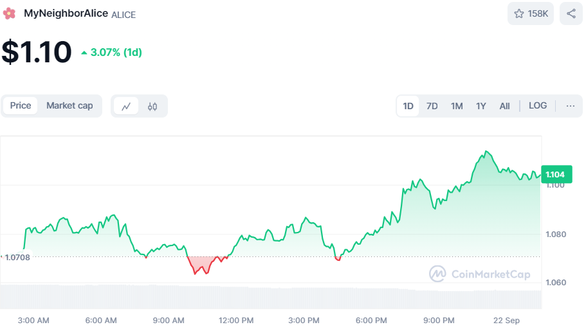Switch to candlestick chart icon
The width and height of the screenshot is (586, 336).
pyautogui.click(x=152, y=107)
